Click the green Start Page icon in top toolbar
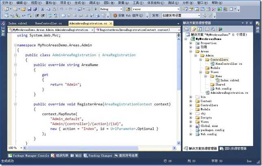 point(220,9)
